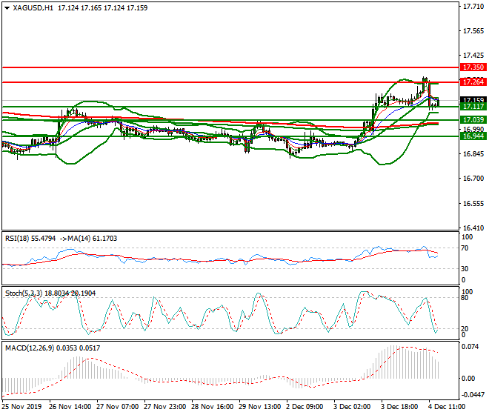This screenshot has height=415, width=489.
Task: Select the 16.700 price axis value
Action: (473, 179)
